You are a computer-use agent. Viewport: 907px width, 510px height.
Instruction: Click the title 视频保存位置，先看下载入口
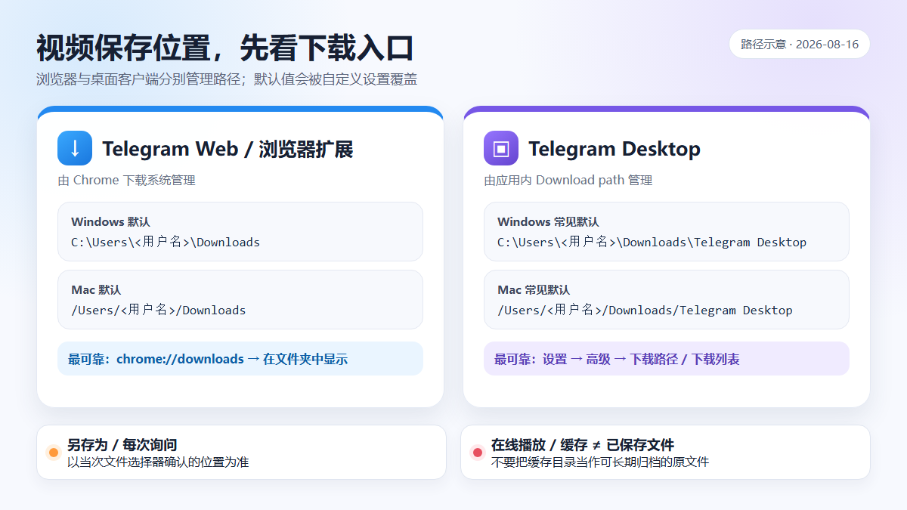tap(225, 48)
